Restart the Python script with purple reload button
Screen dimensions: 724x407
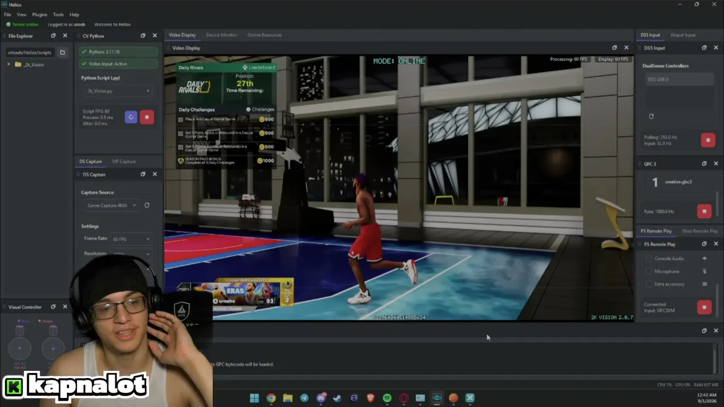(131, 117)
